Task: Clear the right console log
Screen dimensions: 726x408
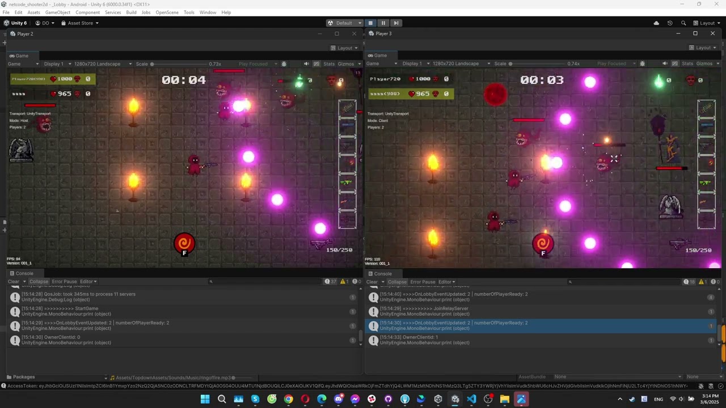Action: tap(372, 282)
